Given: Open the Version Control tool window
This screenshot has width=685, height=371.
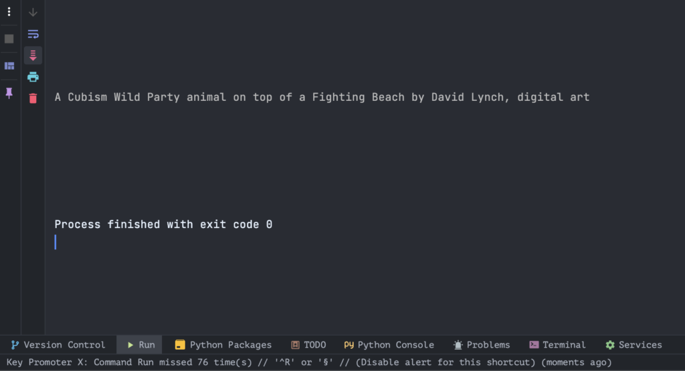Looking at the screenshot, I should (58, 345).
